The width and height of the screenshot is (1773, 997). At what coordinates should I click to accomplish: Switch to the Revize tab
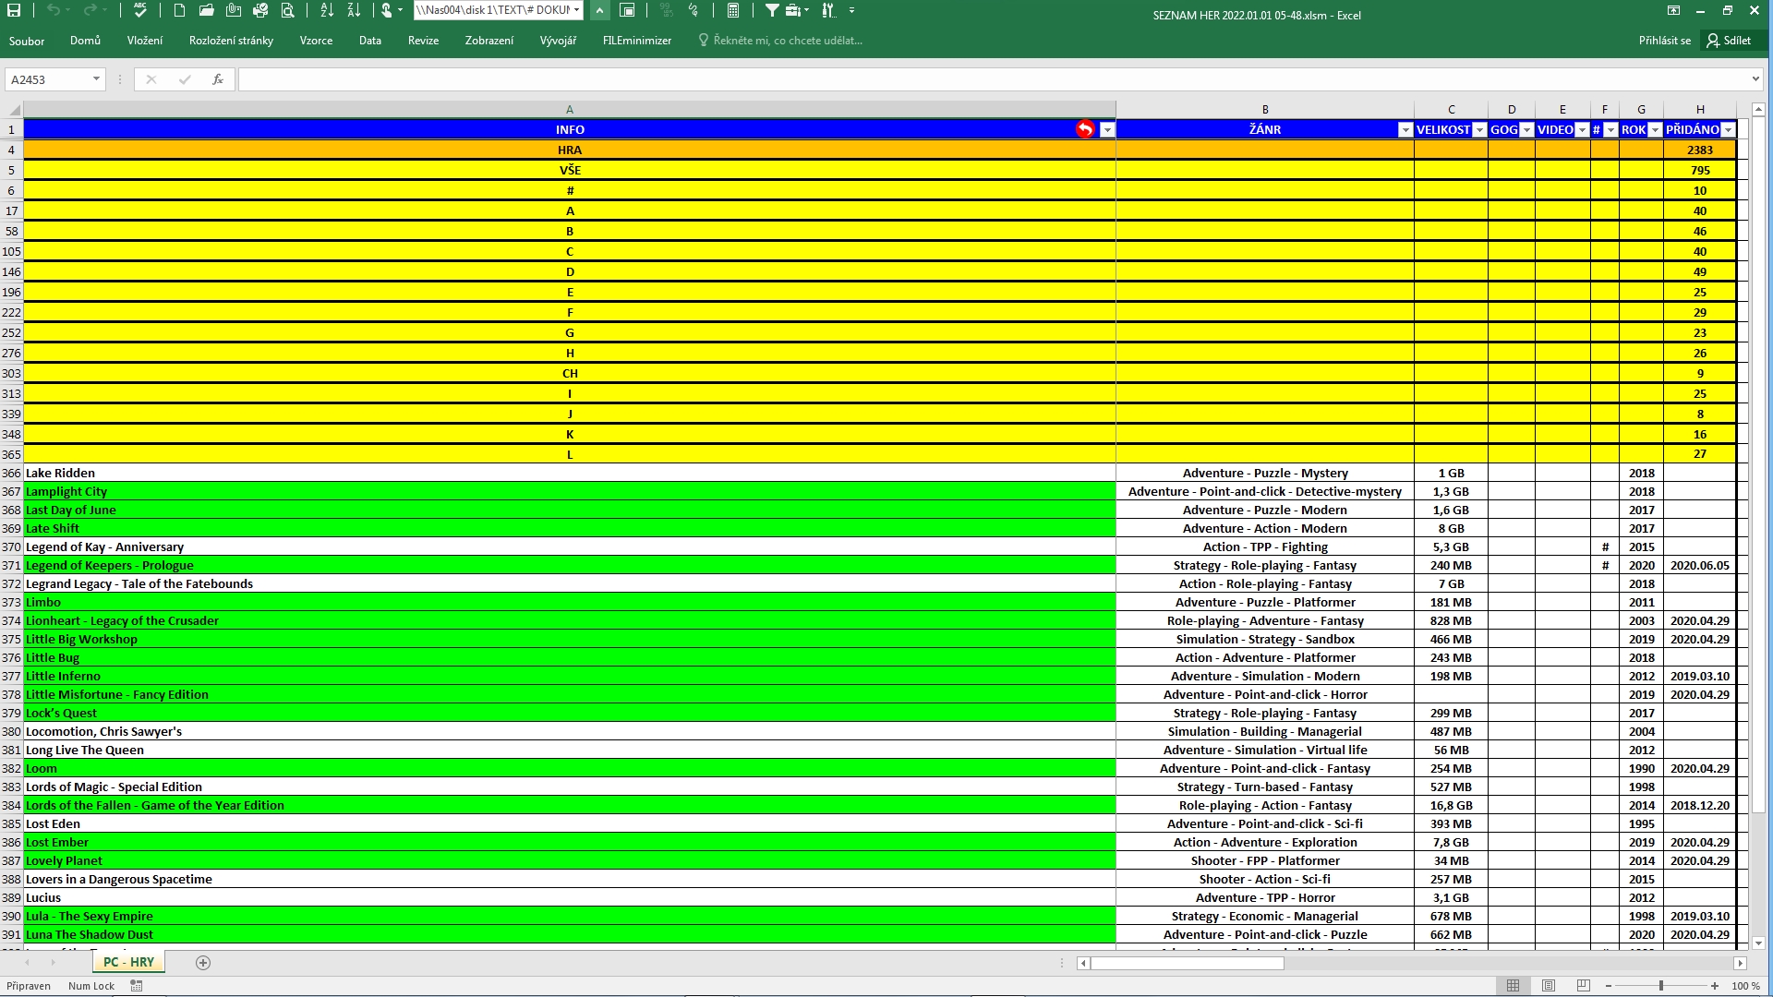[x=423, y=41]
